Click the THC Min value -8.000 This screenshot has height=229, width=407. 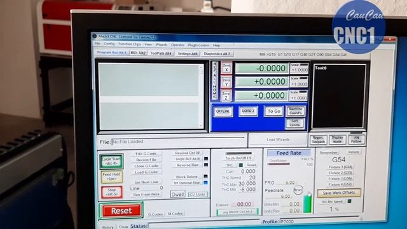click(x=247, y=190)
